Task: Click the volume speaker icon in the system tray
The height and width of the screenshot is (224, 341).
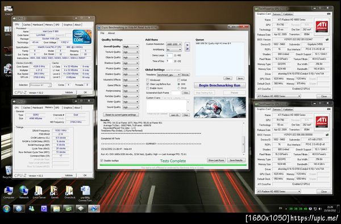Action: pos(320,209)
